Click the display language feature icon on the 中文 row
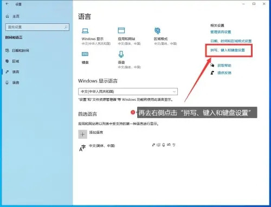 coord(153,145)
